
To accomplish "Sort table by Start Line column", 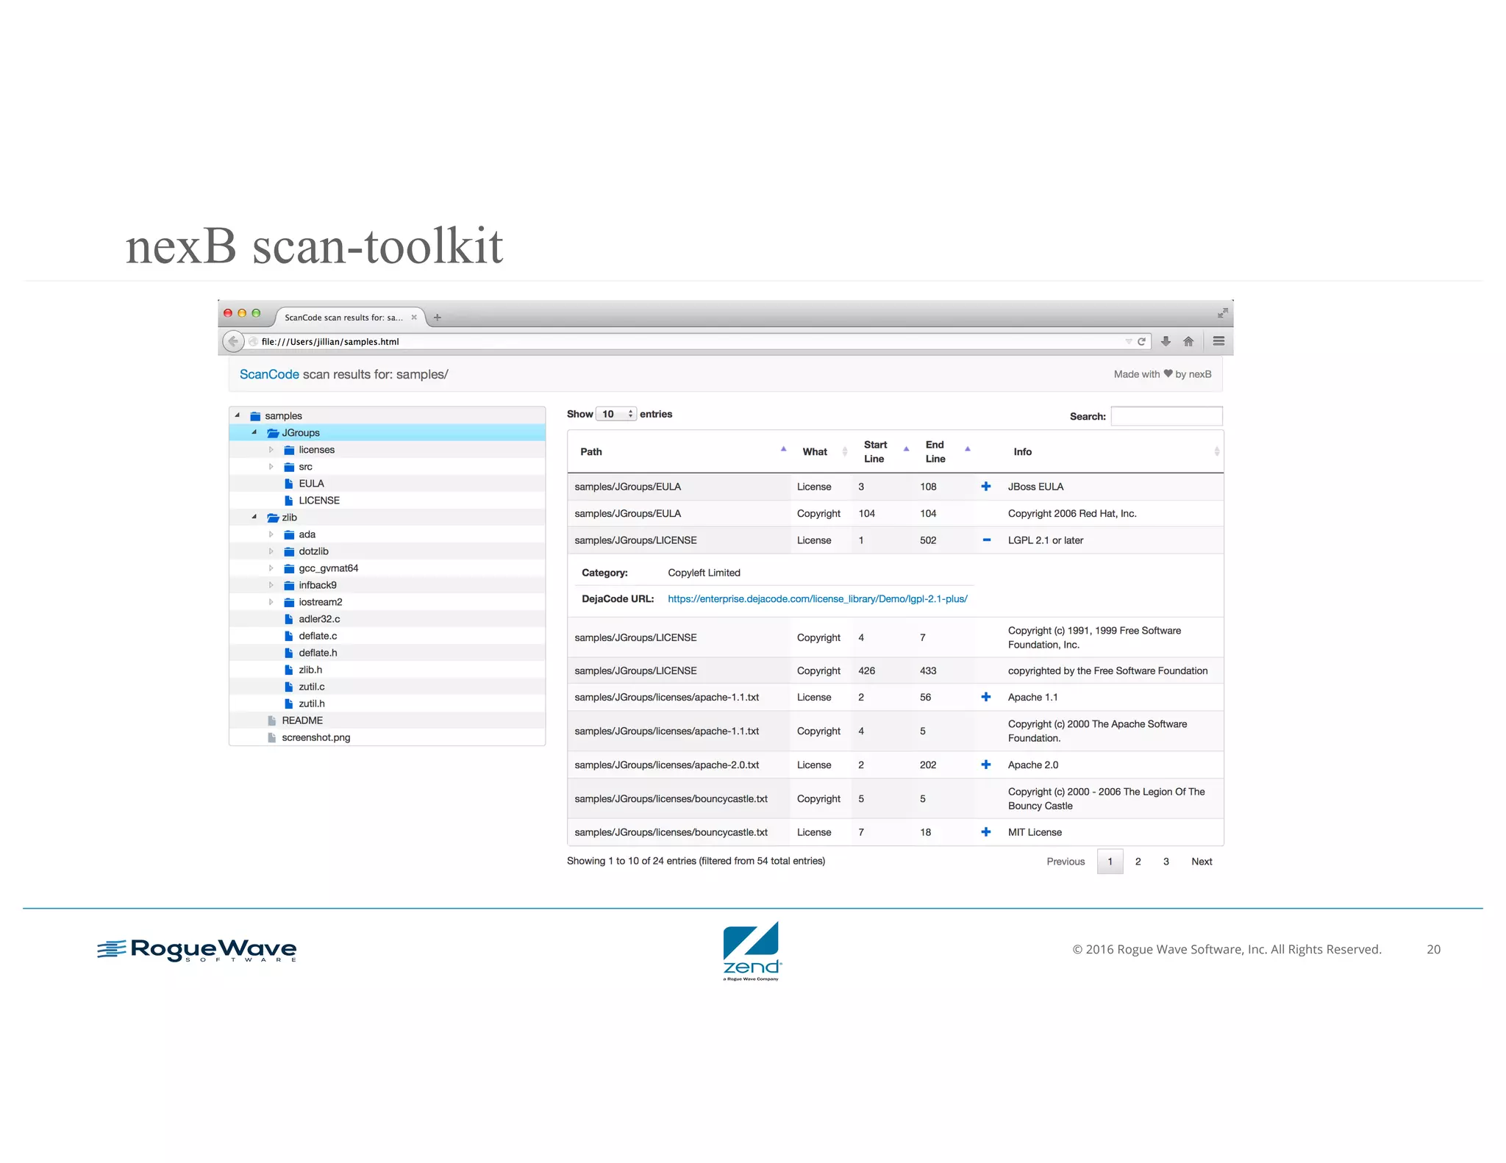I will [x=882, y=451].
